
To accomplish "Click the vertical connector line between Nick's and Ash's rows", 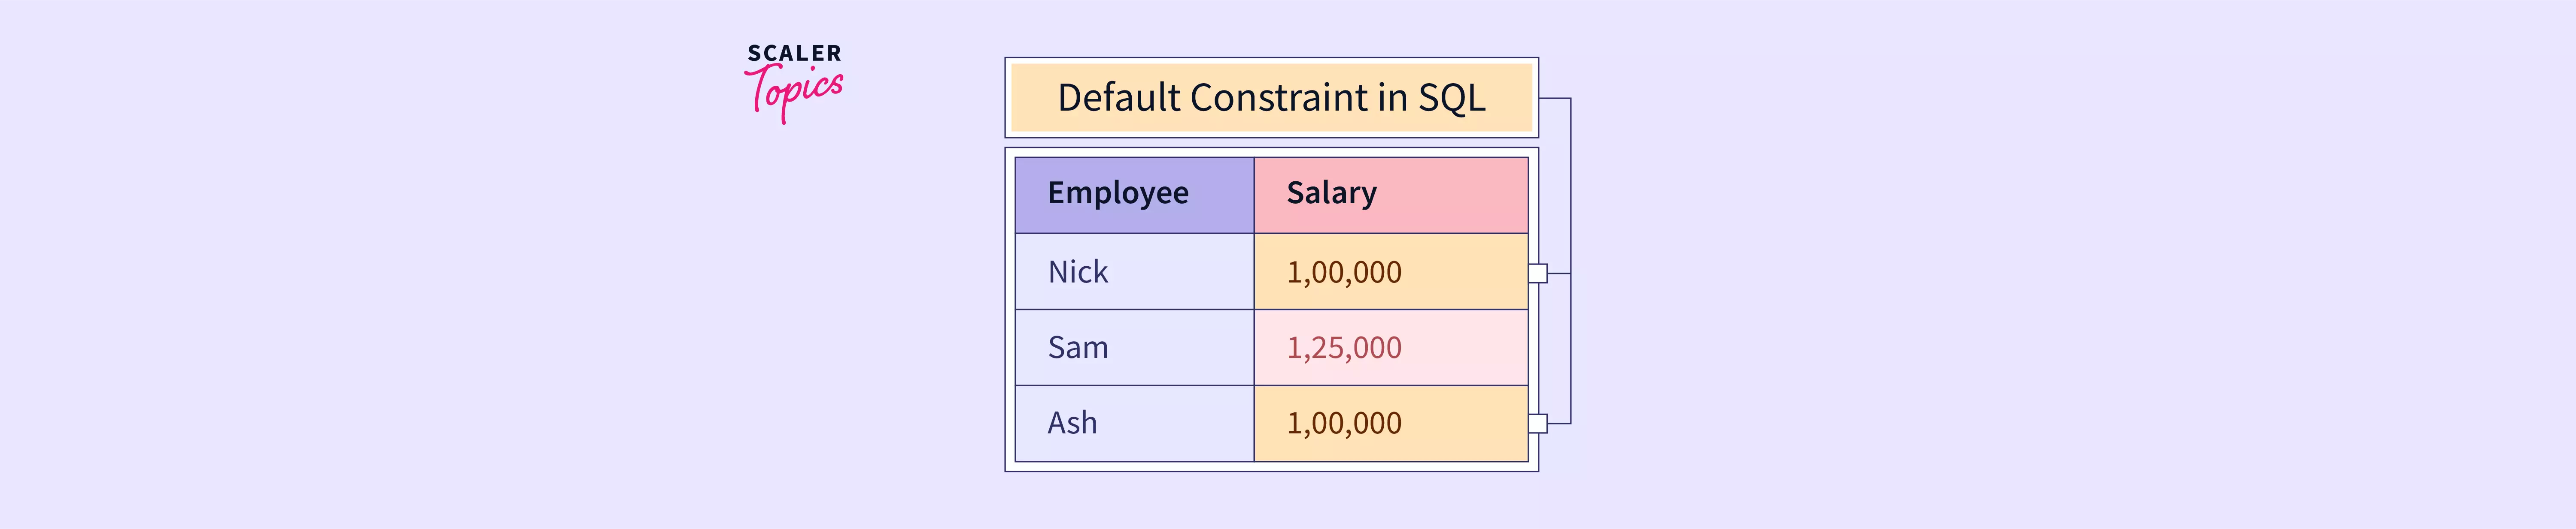I will tap(1571, 347).
